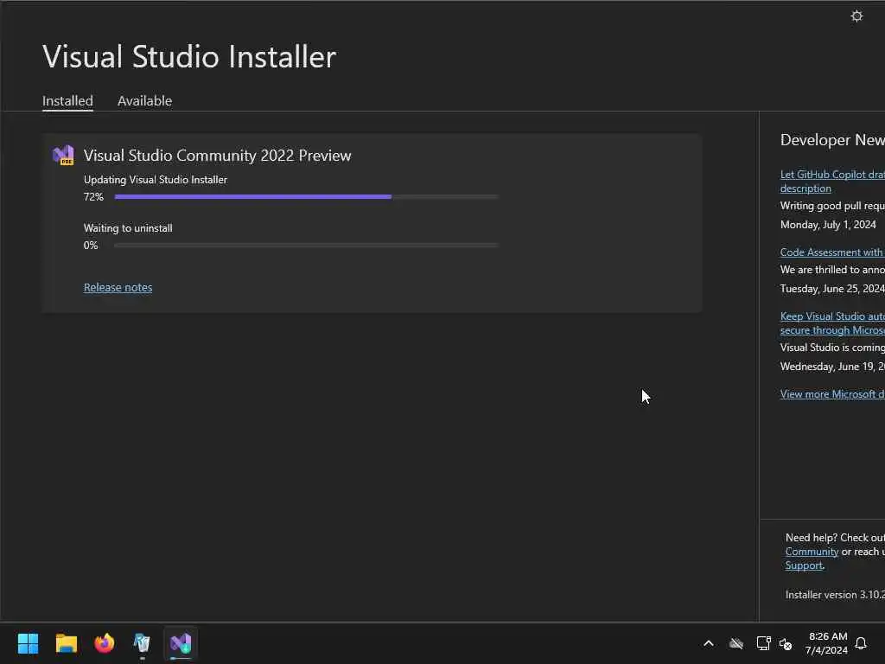Click the Developer News heading
885x664 pixels.
(x=832, y=140)
